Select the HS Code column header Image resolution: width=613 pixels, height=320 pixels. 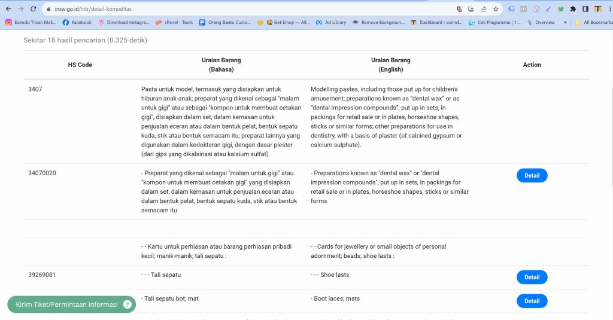(x=80, y=65)
